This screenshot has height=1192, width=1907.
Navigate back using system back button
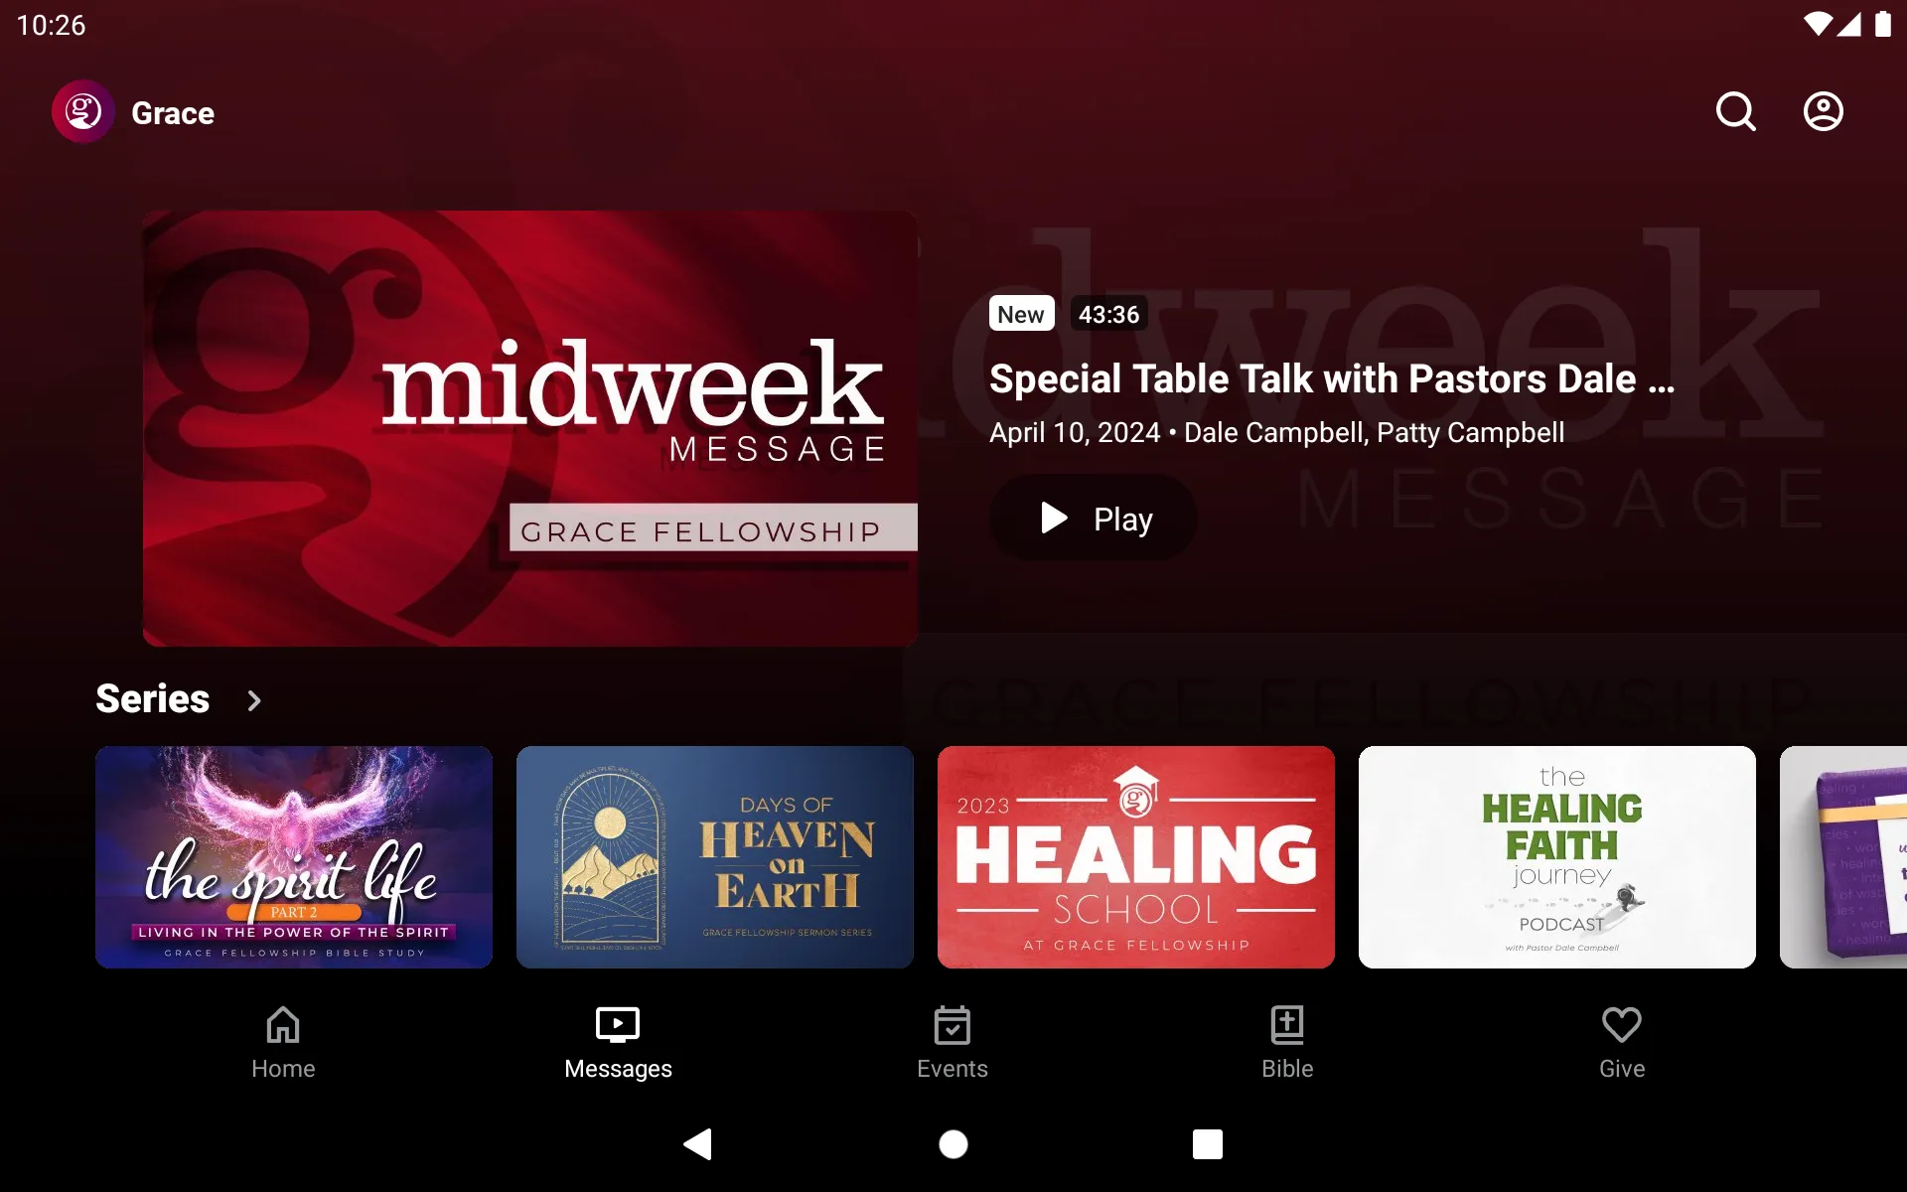(x=699, y=1144)
